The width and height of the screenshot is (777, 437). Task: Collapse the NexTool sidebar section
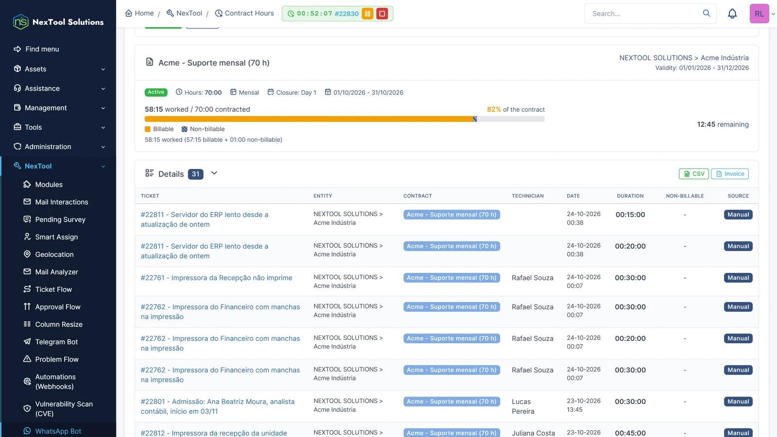(58, 166)
